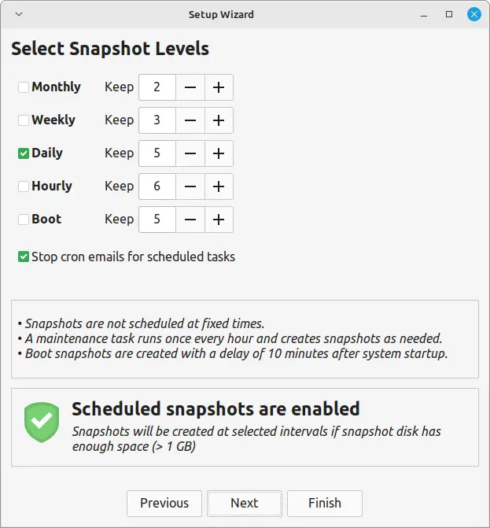Decrease the Monthly keep count with minus
This screenshot has height=528, width=490.
pos(190,87)
